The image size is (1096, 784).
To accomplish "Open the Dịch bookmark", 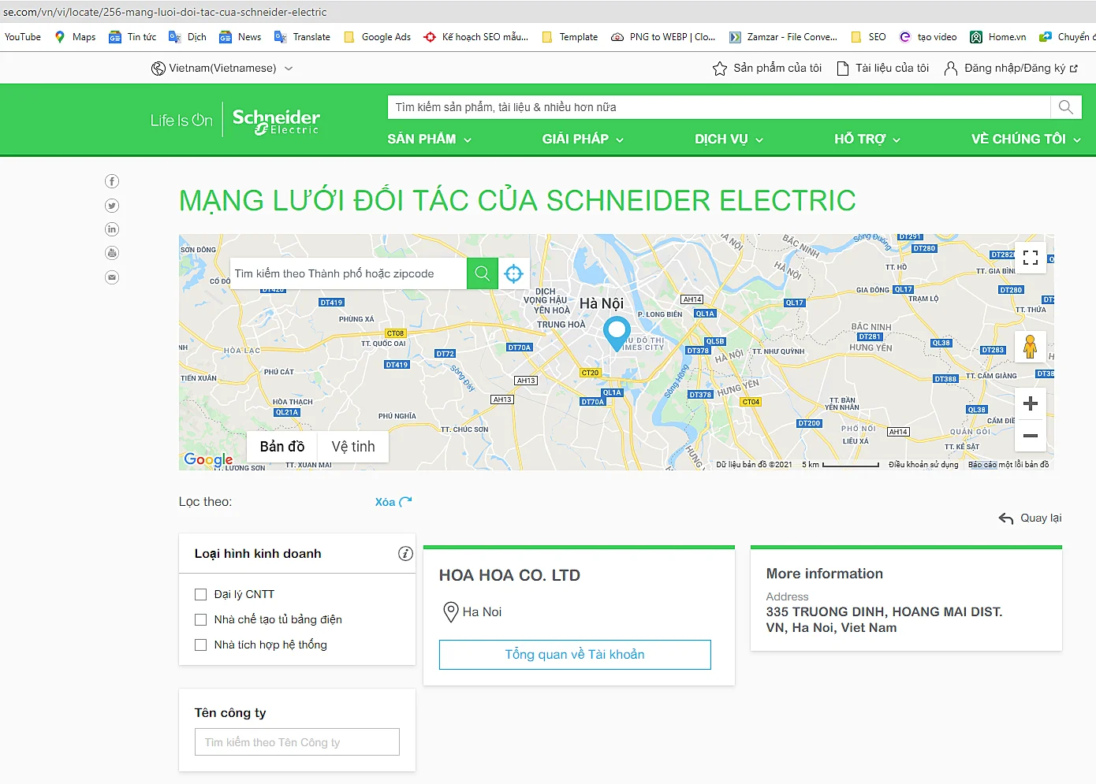I will [x=188, y=37].
